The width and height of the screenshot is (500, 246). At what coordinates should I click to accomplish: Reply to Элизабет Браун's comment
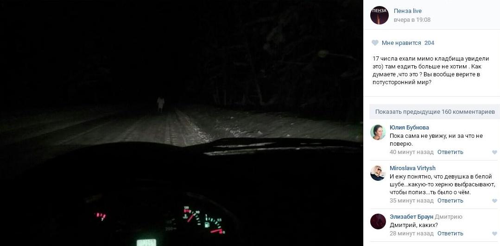(450, 234)
